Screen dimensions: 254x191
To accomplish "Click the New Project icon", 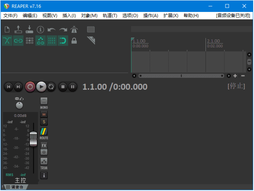I will coord(7,30).
